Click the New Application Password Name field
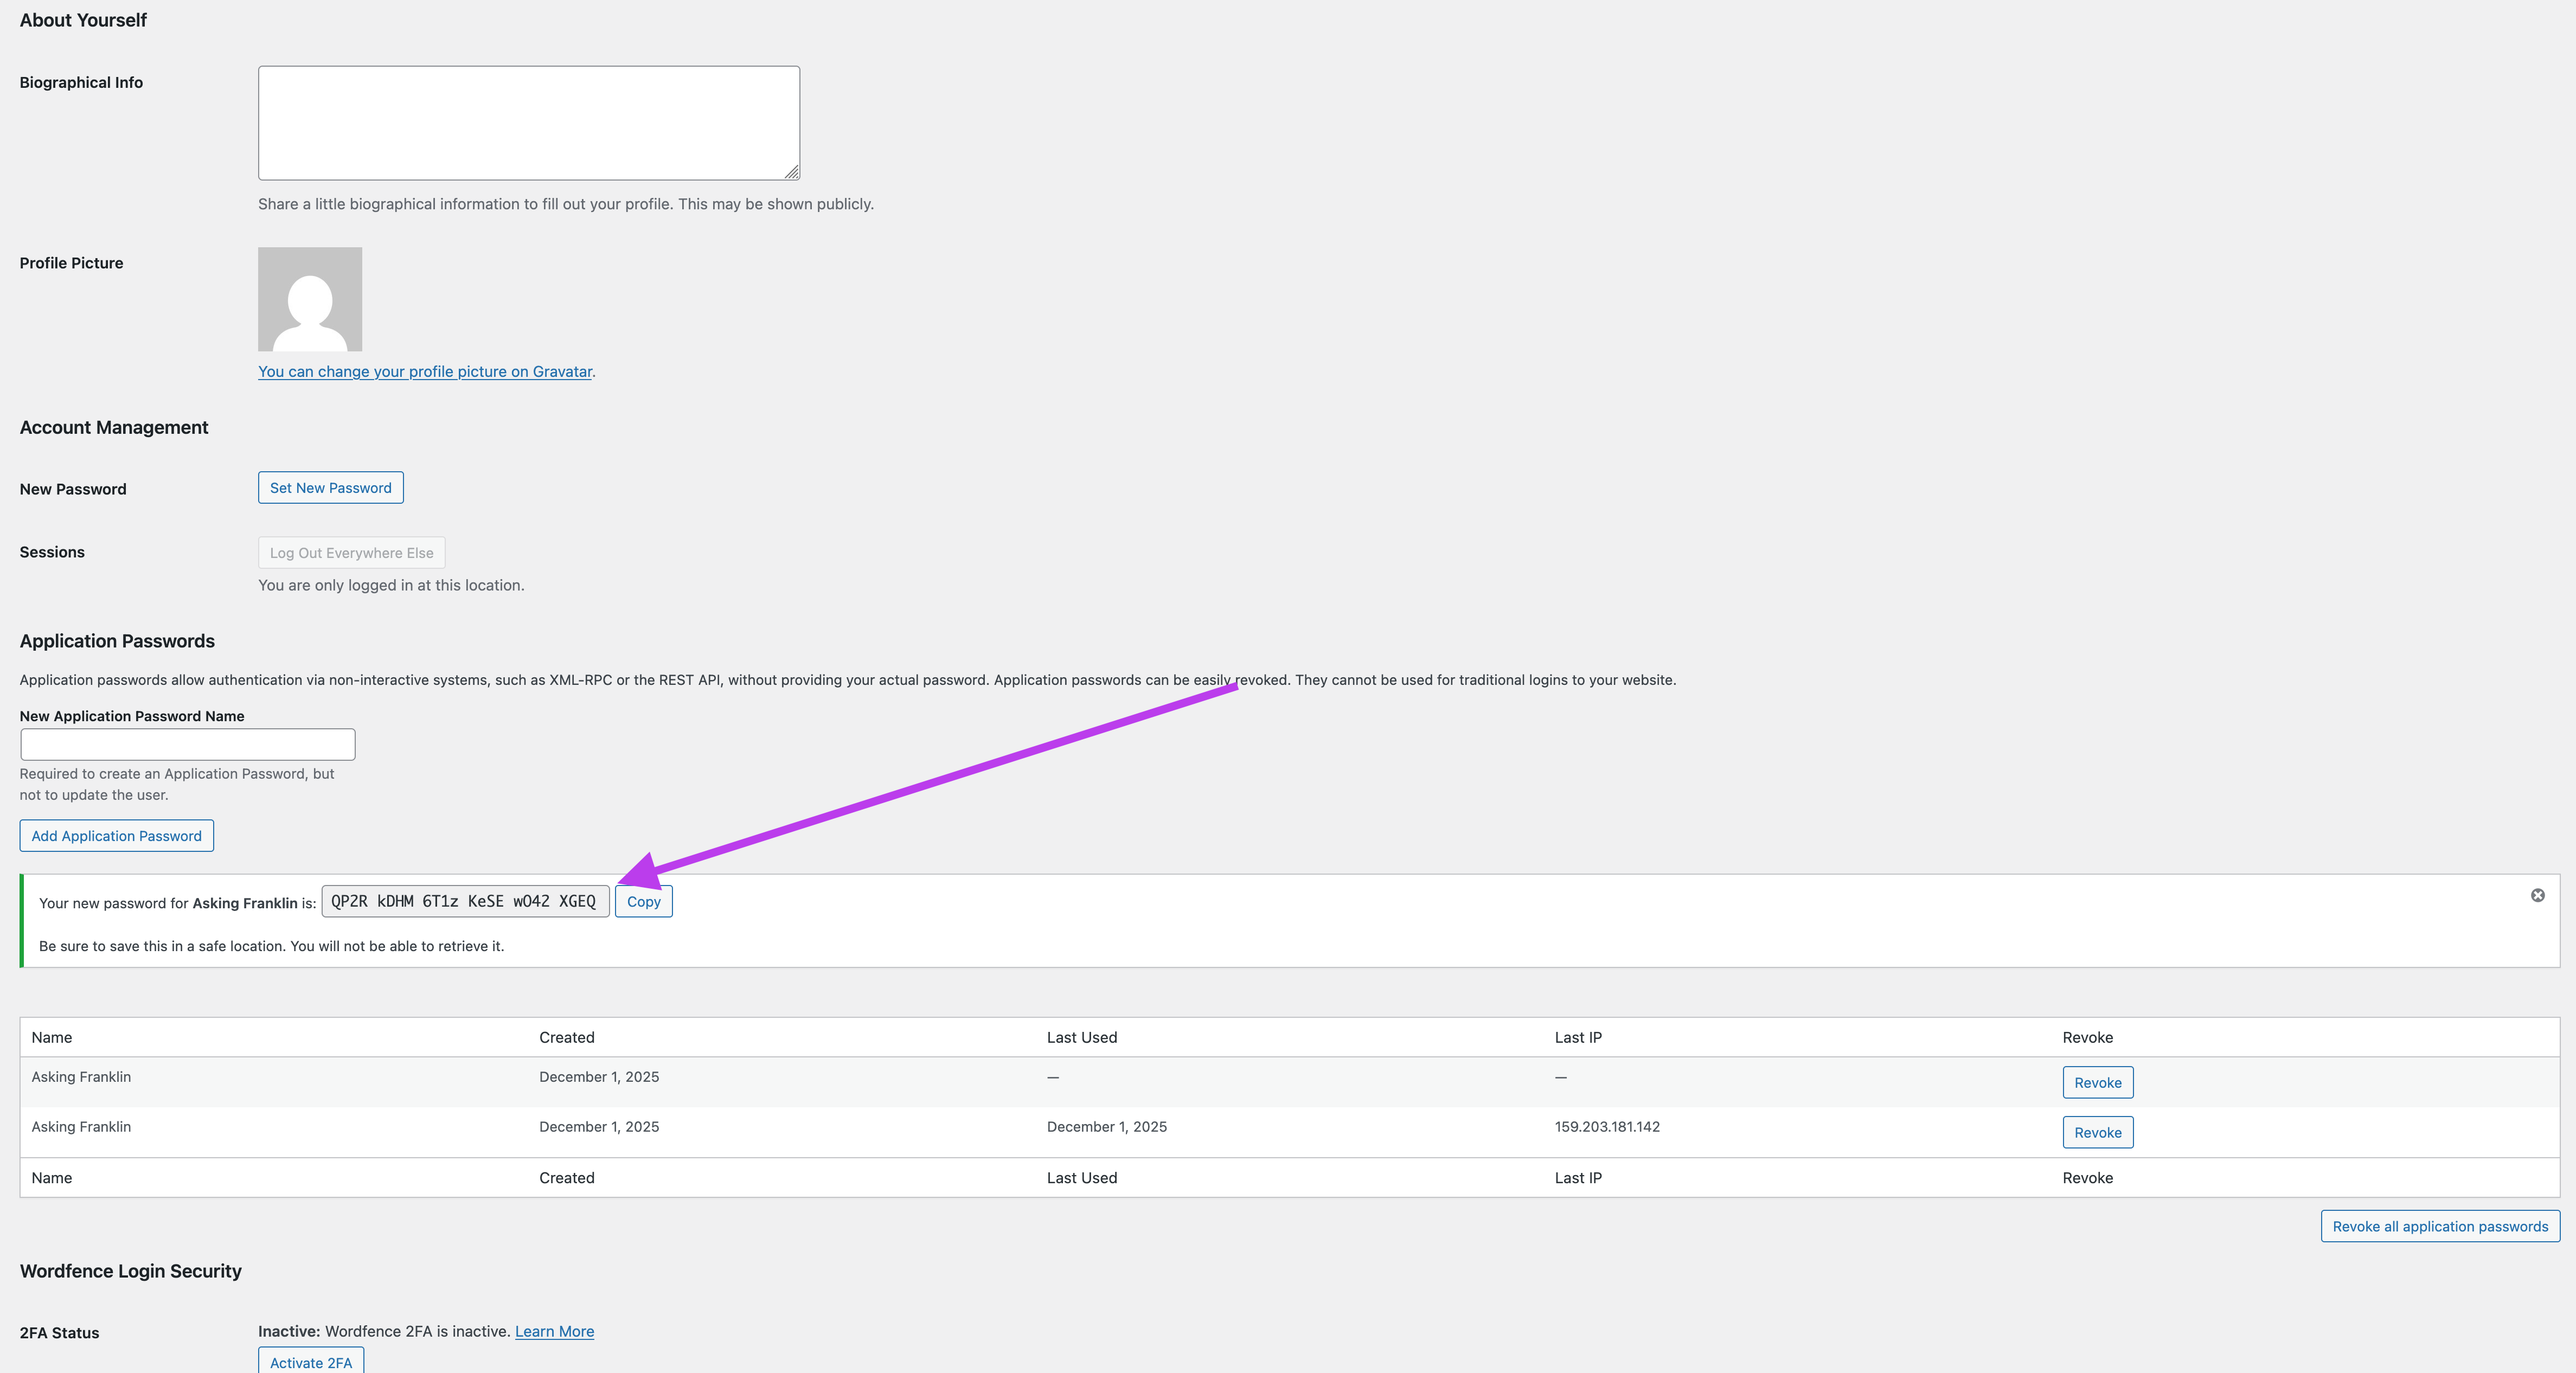2576x1373 pixels. pyautogui.click(x=187, y=744)
